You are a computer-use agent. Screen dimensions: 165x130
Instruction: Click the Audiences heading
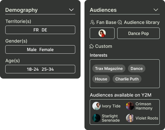coord(103,10)
